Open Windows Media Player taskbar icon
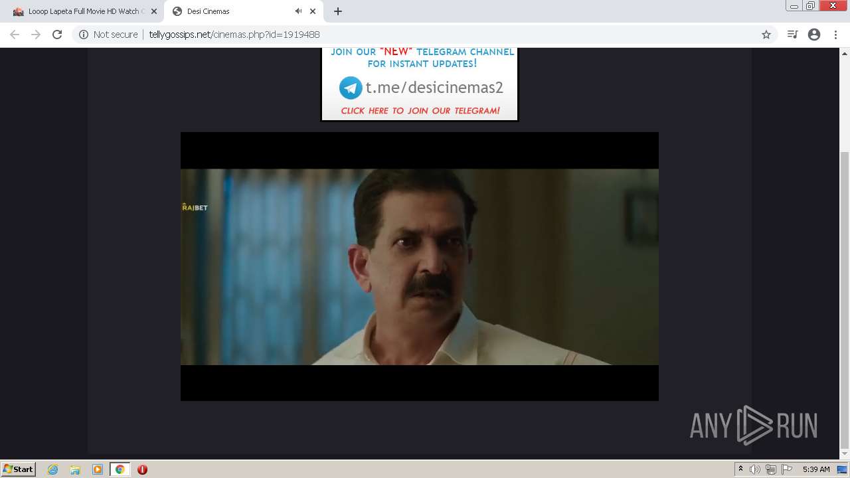Screen dimensions: 850x478 [x=98, y=469]
